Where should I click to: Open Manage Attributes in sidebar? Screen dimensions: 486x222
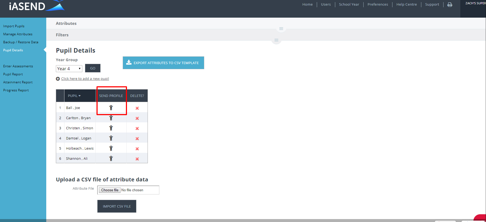[x=18, y=34]
